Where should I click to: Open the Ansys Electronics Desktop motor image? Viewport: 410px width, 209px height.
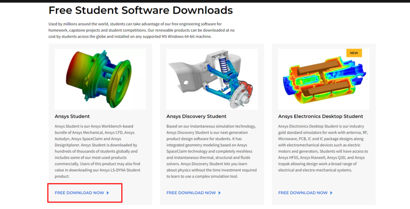coord(324,79)
